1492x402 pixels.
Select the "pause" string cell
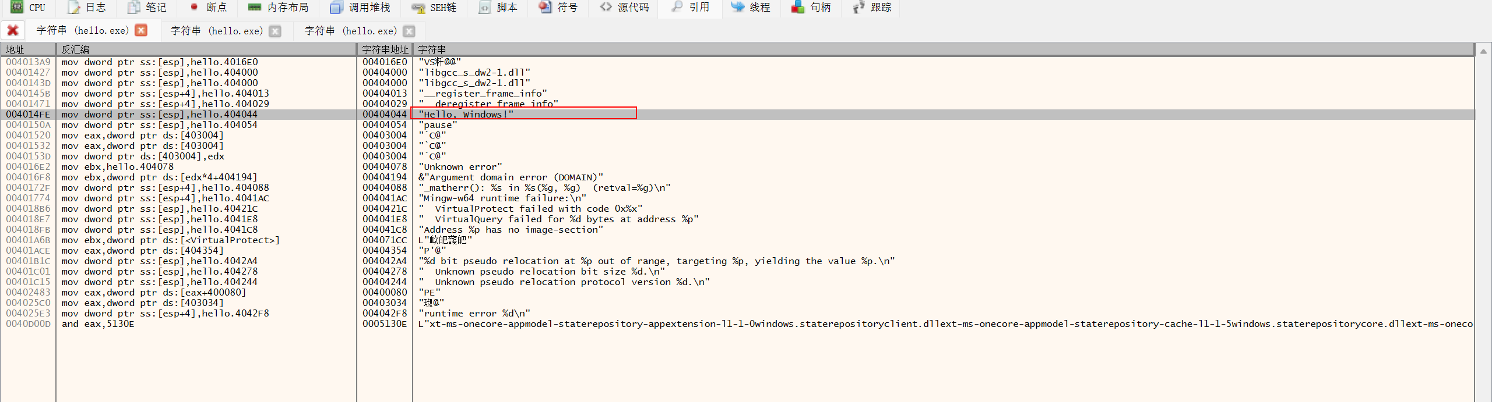tap(438, 125)
